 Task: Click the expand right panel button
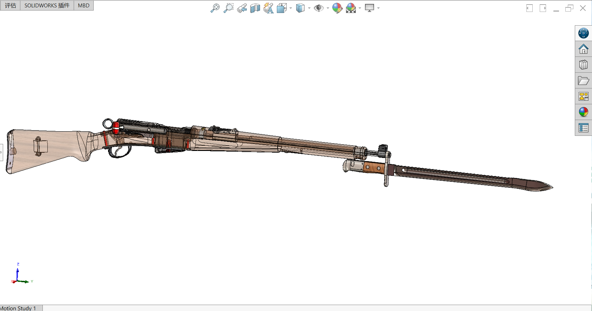click(543, 8)
